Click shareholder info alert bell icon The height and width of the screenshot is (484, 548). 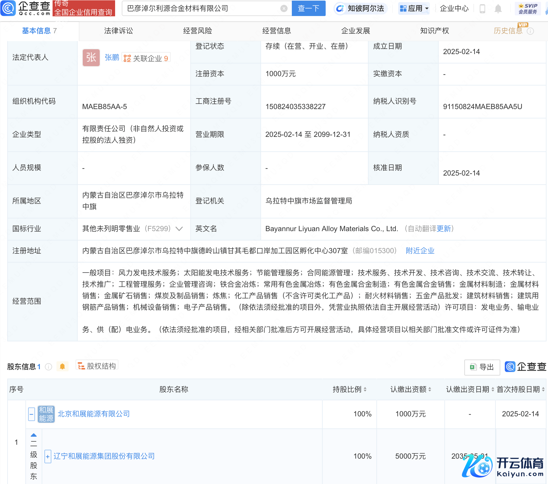(62, 366)
